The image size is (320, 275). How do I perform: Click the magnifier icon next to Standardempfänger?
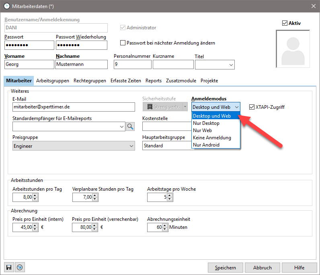click(131, 126)
